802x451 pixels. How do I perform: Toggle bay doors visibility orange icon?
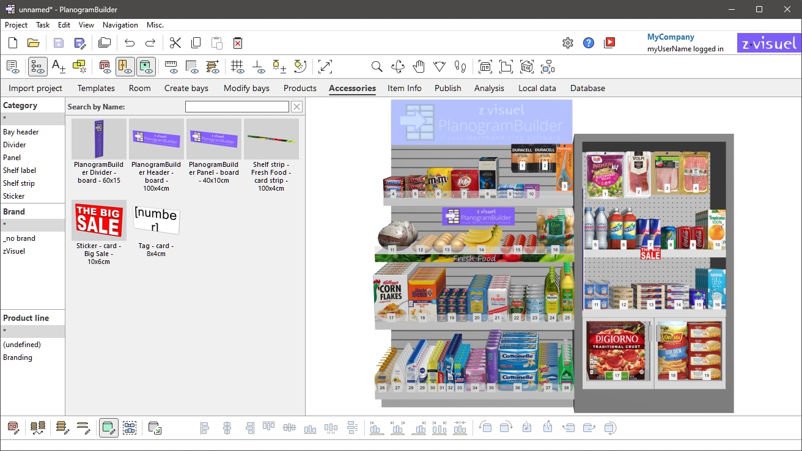point(125,66)
